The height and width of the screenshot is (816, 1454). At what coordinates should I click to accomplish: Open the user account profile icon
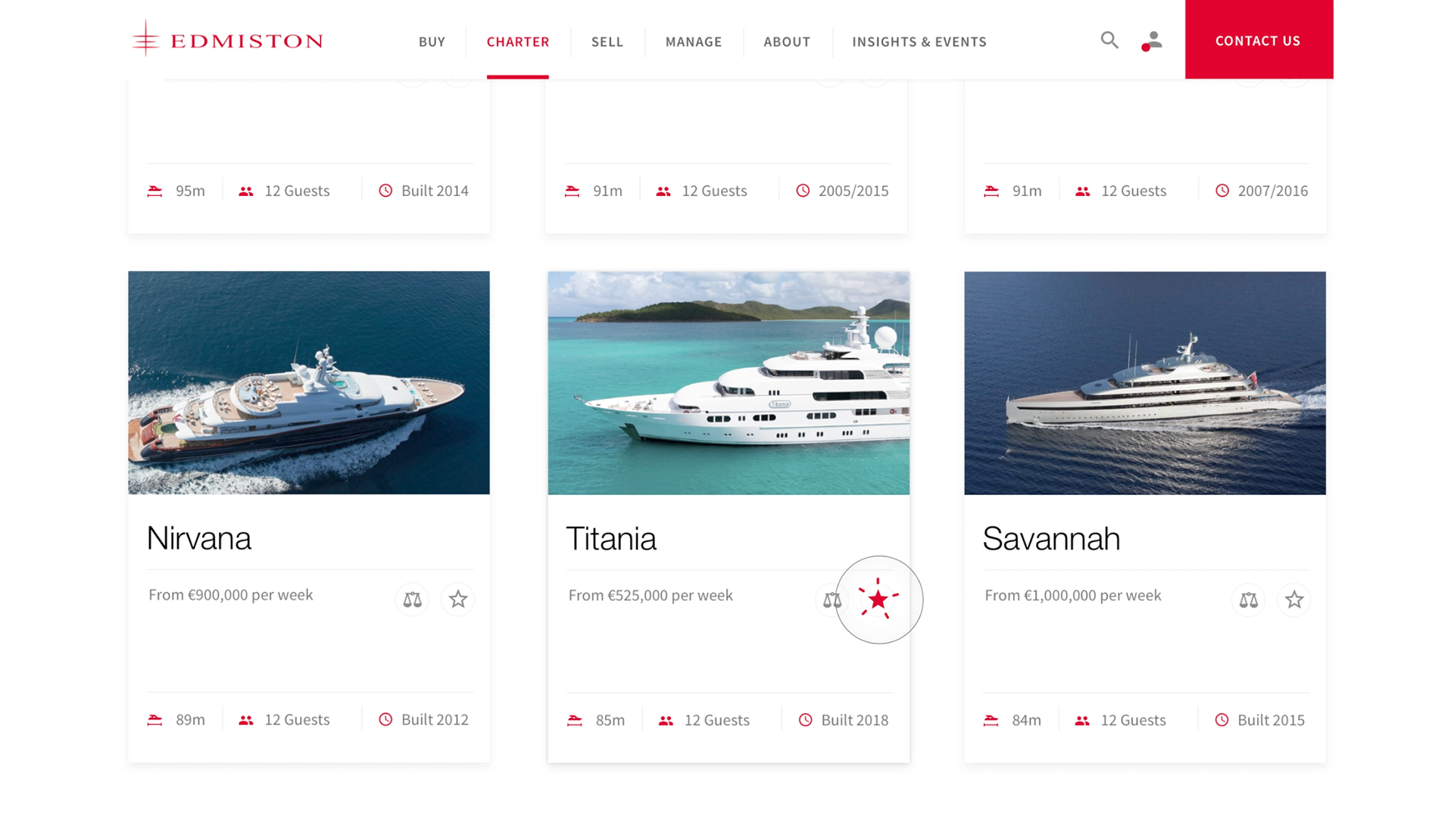coord(1152,40)
